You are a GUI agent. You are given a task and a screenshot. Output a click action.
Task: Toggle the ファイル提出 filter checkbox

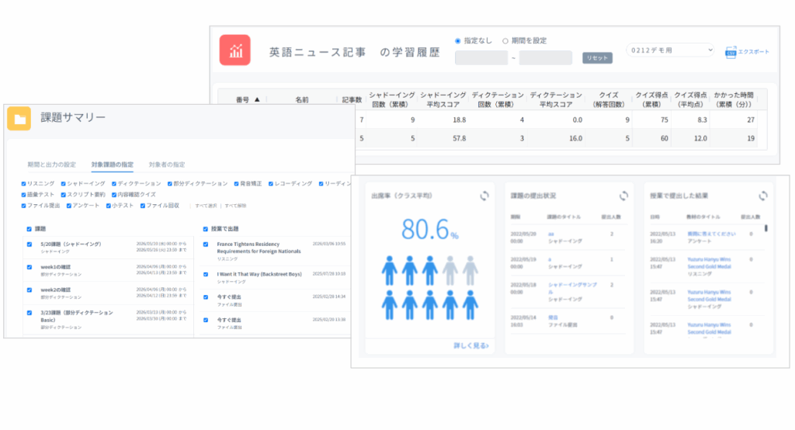(x=24, y=206)
